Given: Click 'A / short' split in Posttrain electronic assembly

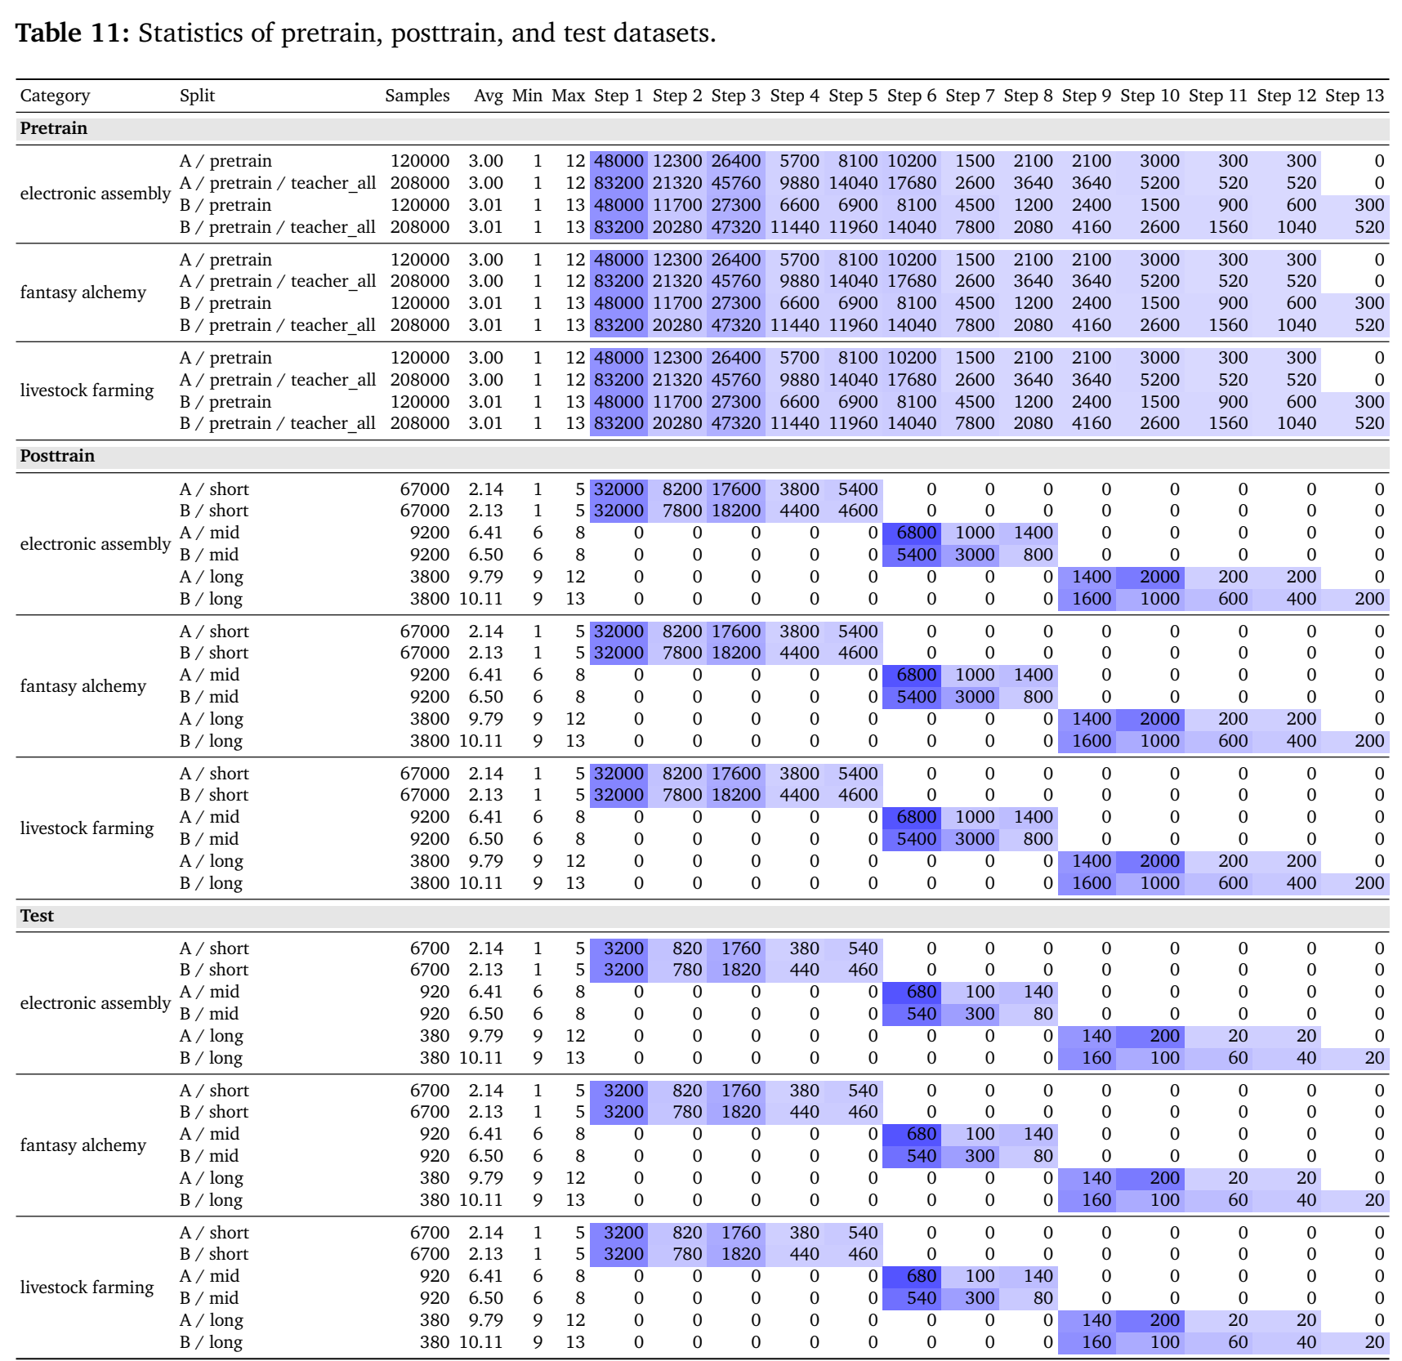Looking at the screenshot, I should [x=215, y=489].
